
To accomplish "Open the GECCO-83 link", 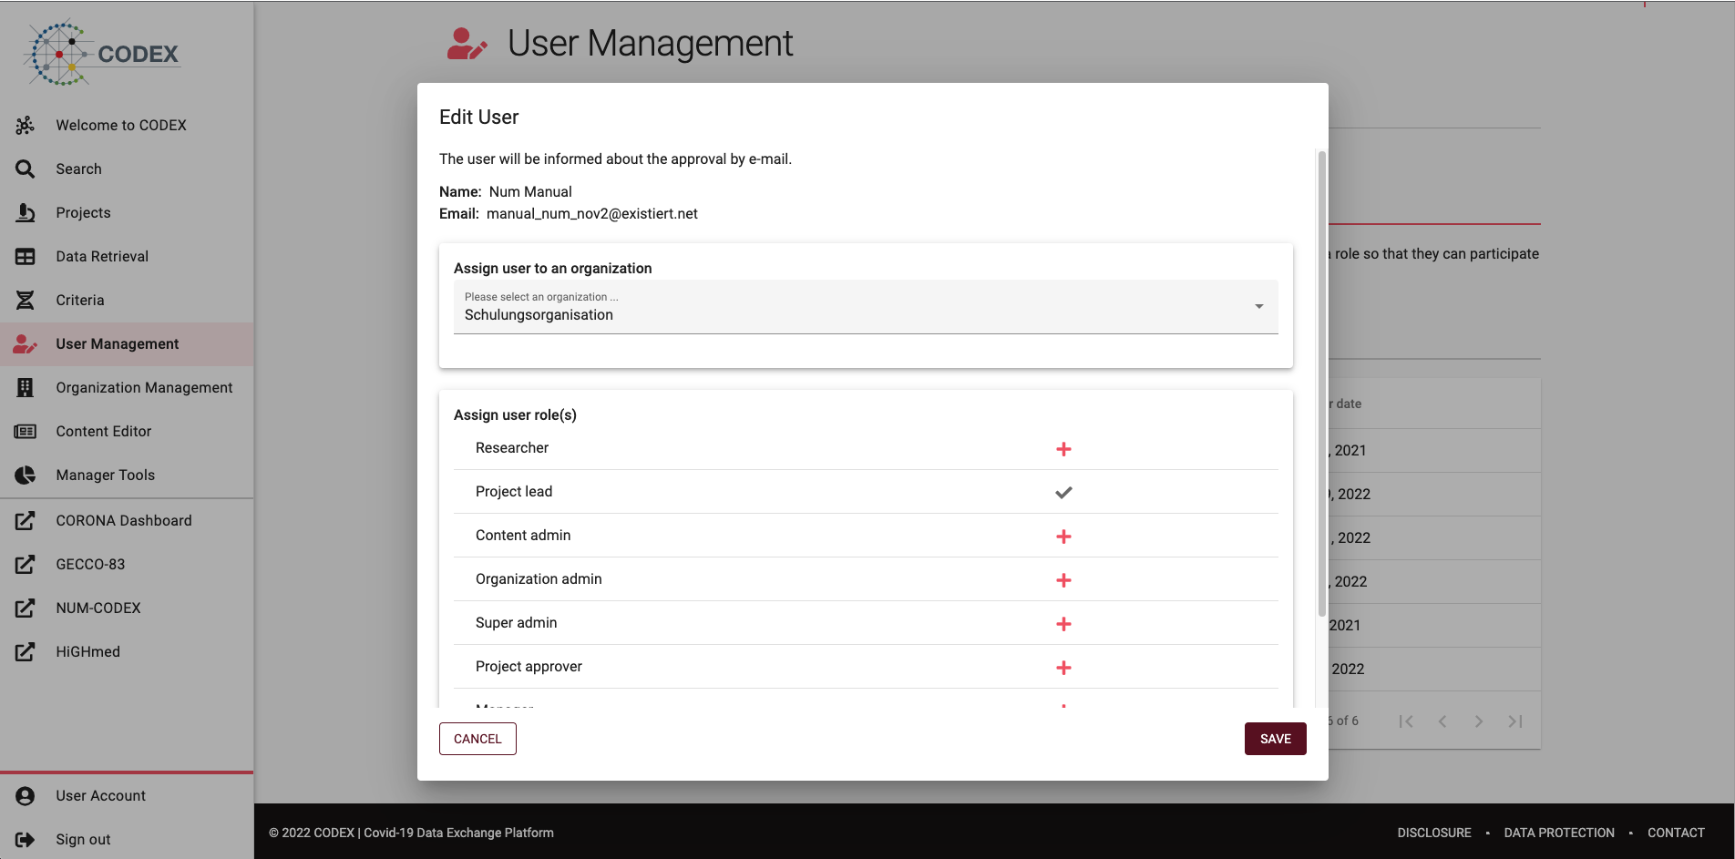I will point(127,565).
